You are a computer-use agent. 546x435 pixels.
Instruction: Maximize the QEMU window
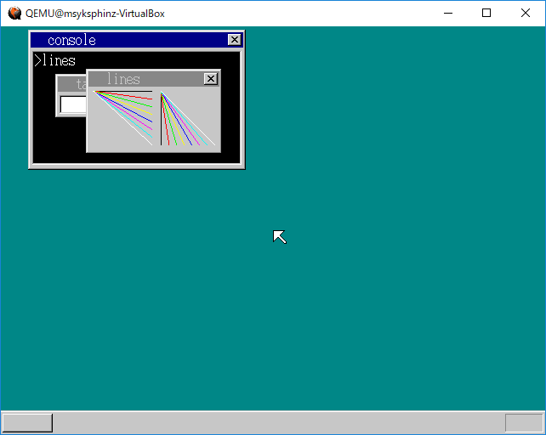[486, 14]
